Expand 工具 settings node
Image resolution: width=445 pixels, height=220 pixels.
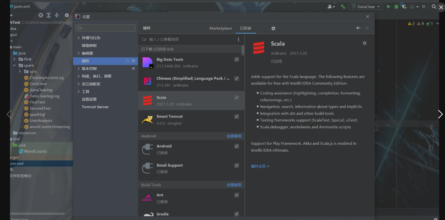pos(78,92)
